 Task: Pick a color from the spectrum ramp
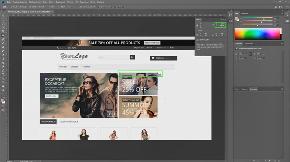pyautogui.click(x=258, y=33)
